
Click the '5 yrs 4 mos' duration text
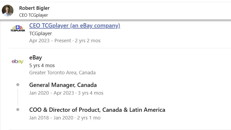pyautogui.click(x=42, y=65)
